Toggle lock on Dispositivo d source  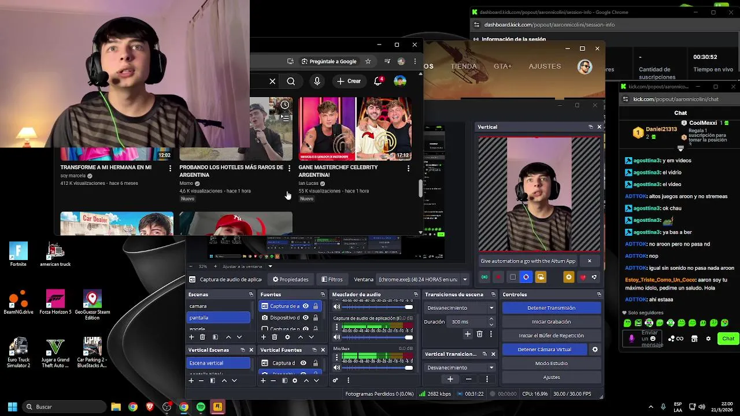pos(315,318)
